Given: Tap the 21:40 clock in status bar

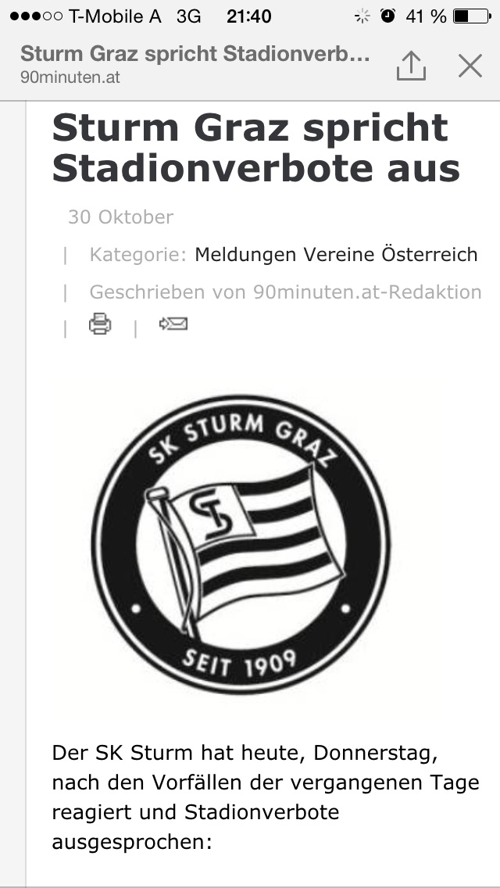Looking at the screenshot, I should coord(248,16).
